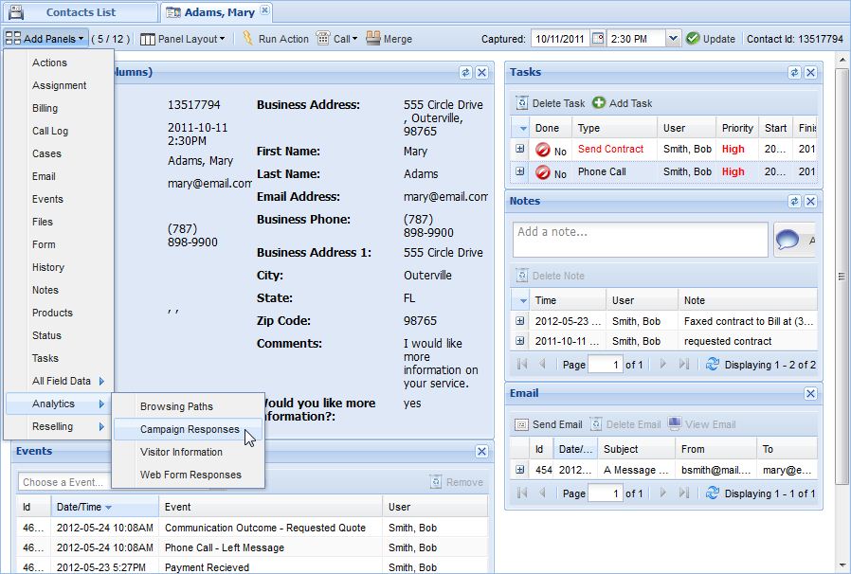Close the Events panel
Screen dimensions: 851x574
point(481,452)
